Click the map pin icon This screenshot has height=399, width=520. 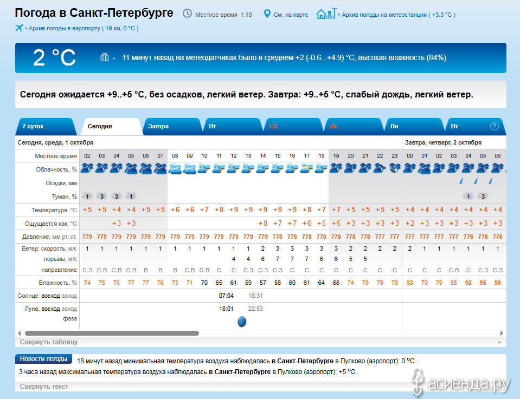tap(267, 14)
